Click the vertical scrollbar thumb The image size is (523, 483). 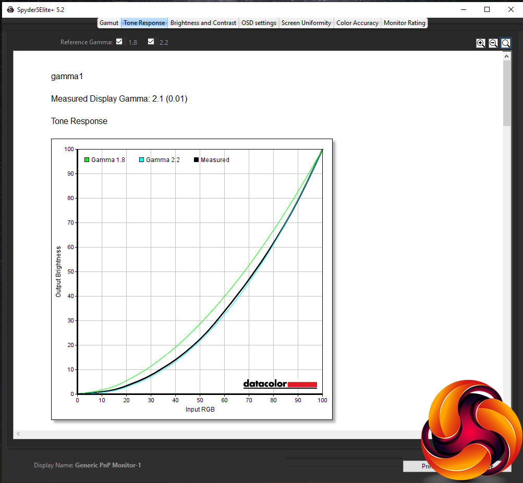[507, 93]
